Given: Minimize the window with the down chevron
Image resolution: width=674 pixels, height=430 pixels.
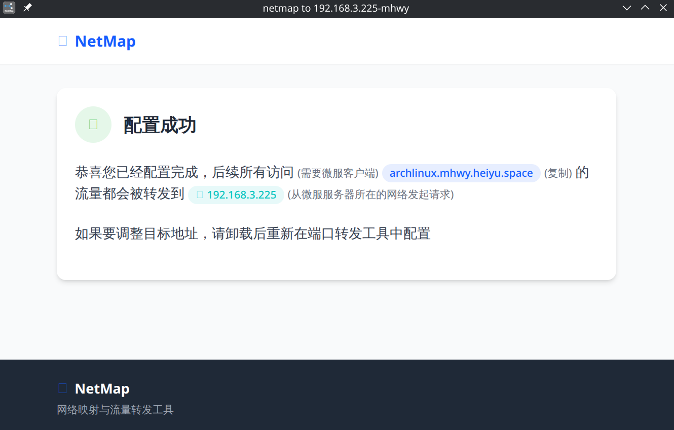Looking at the screenshot, I should 627,8.
